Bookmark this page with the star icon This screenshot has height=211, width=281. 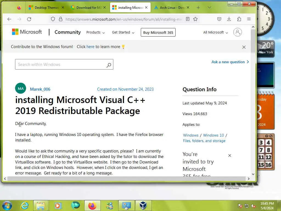195,19
